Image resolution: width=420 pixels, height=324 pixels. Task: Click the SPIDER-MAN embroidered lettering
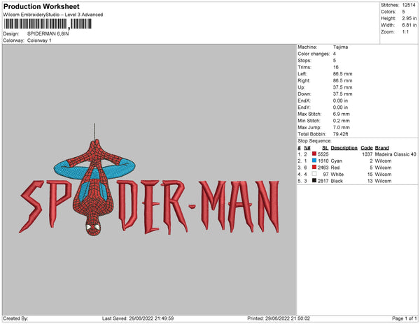[149, 207]
